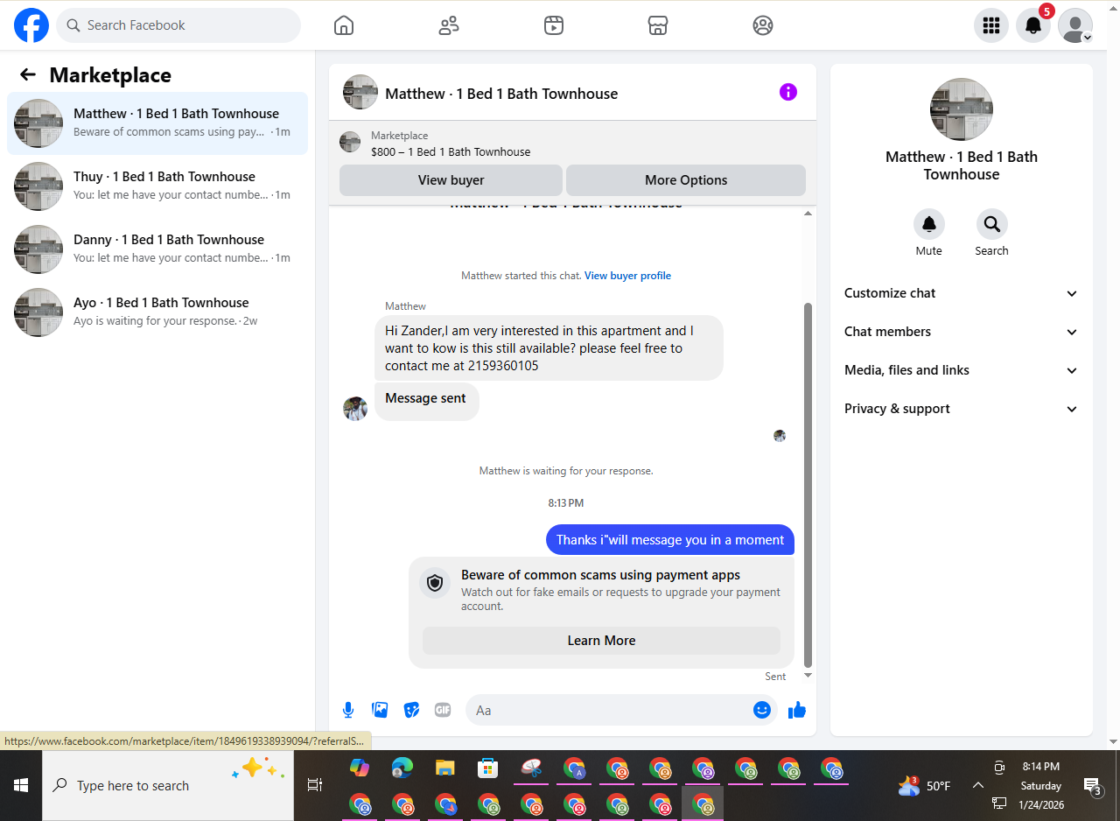Expand the Customize chat section
This screenshot has height=821, width=1120.
(x=961, y=293)
